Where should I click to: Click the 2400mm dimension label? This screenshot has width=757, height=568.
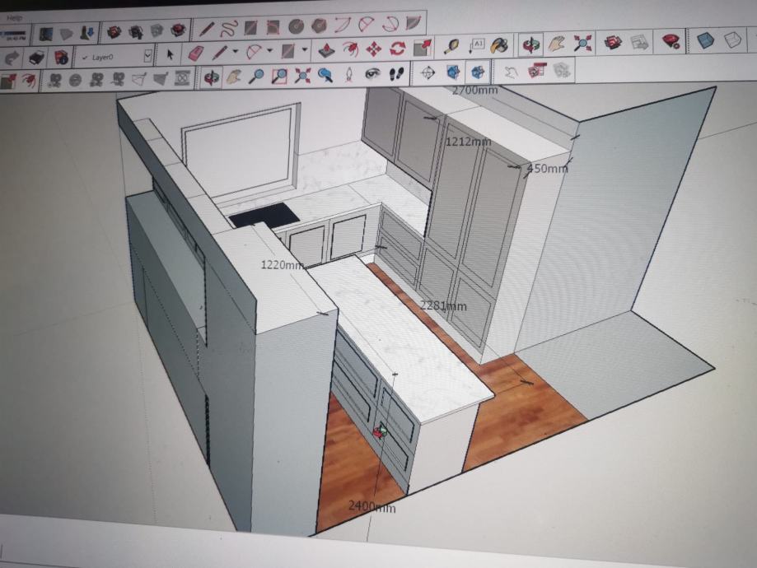click(x=371, y=506)
